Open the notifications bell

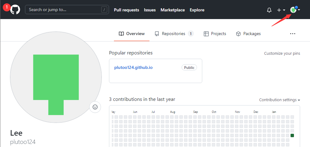269,10
